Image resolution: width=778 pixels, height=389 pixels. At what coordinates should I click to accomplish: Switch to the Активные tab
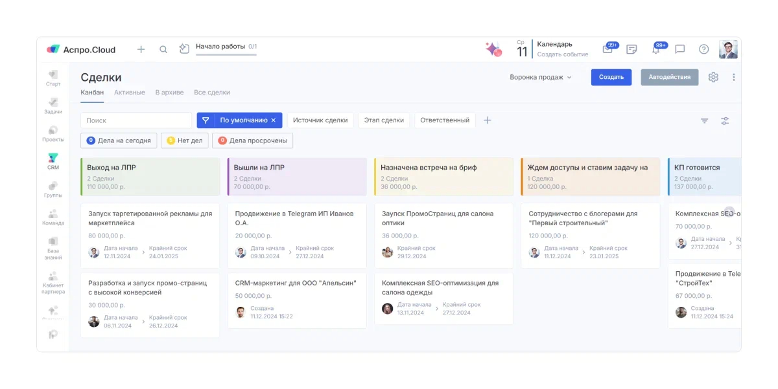pyautogui.click(x=130, y=93)
